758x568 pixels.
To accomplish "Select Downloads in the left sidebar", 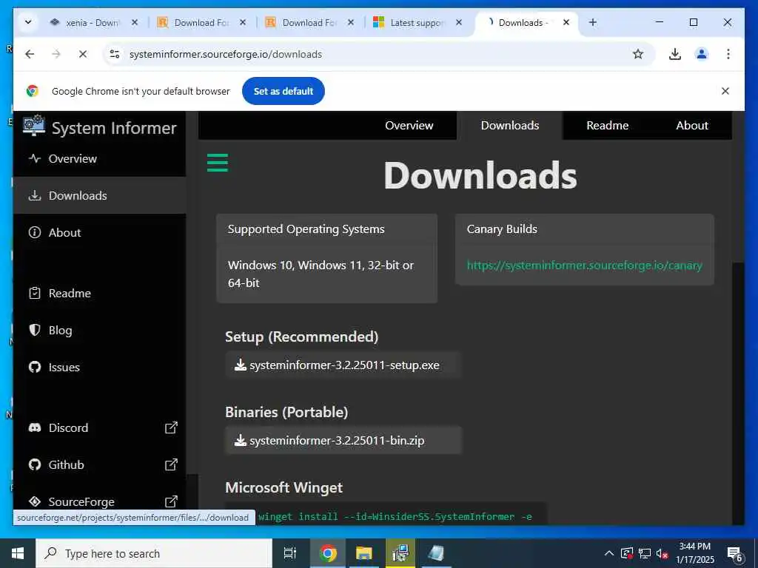I will (100, 195).
